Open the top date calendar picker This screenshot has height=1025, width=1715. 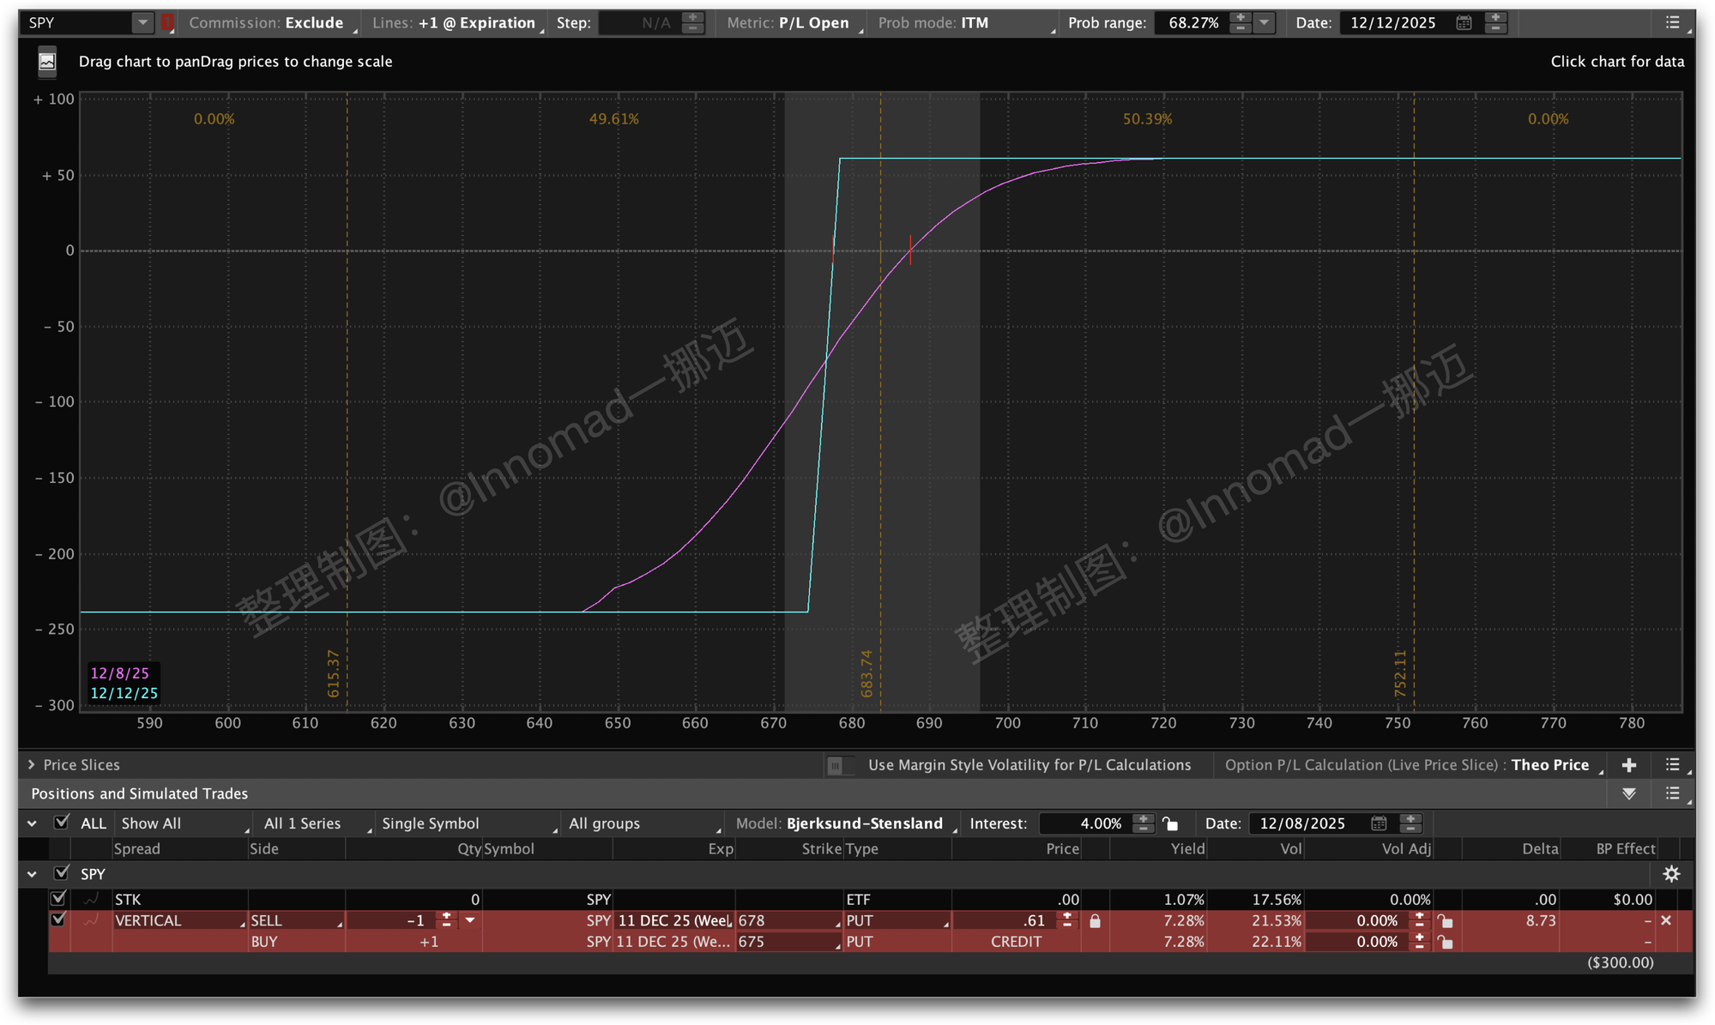(x=1464, y=23)
